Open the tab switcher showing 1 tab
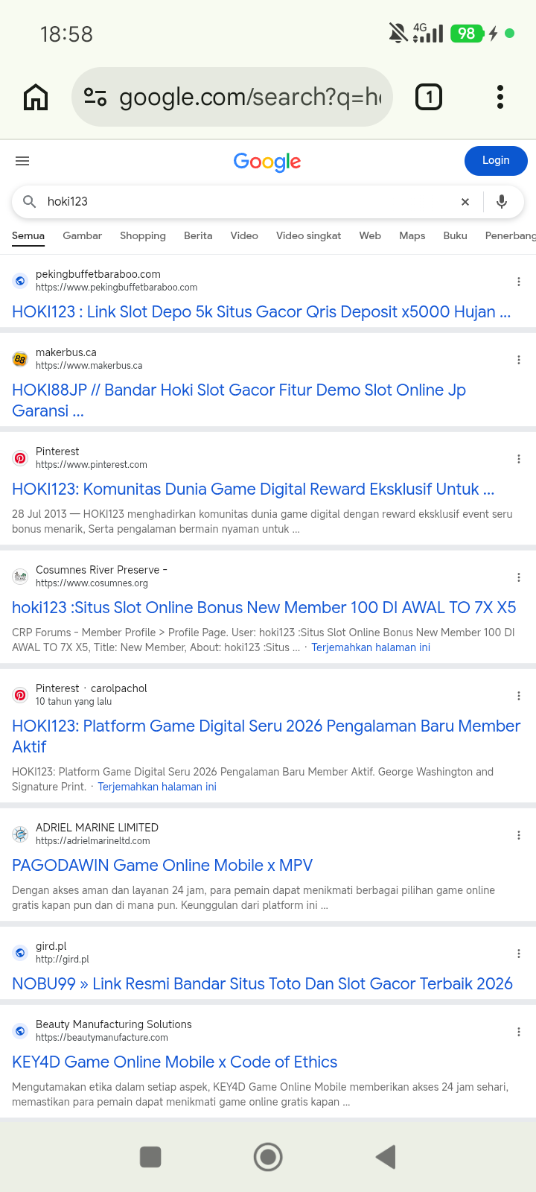Viewport: 536px width, 1192px height. (429, 97)
